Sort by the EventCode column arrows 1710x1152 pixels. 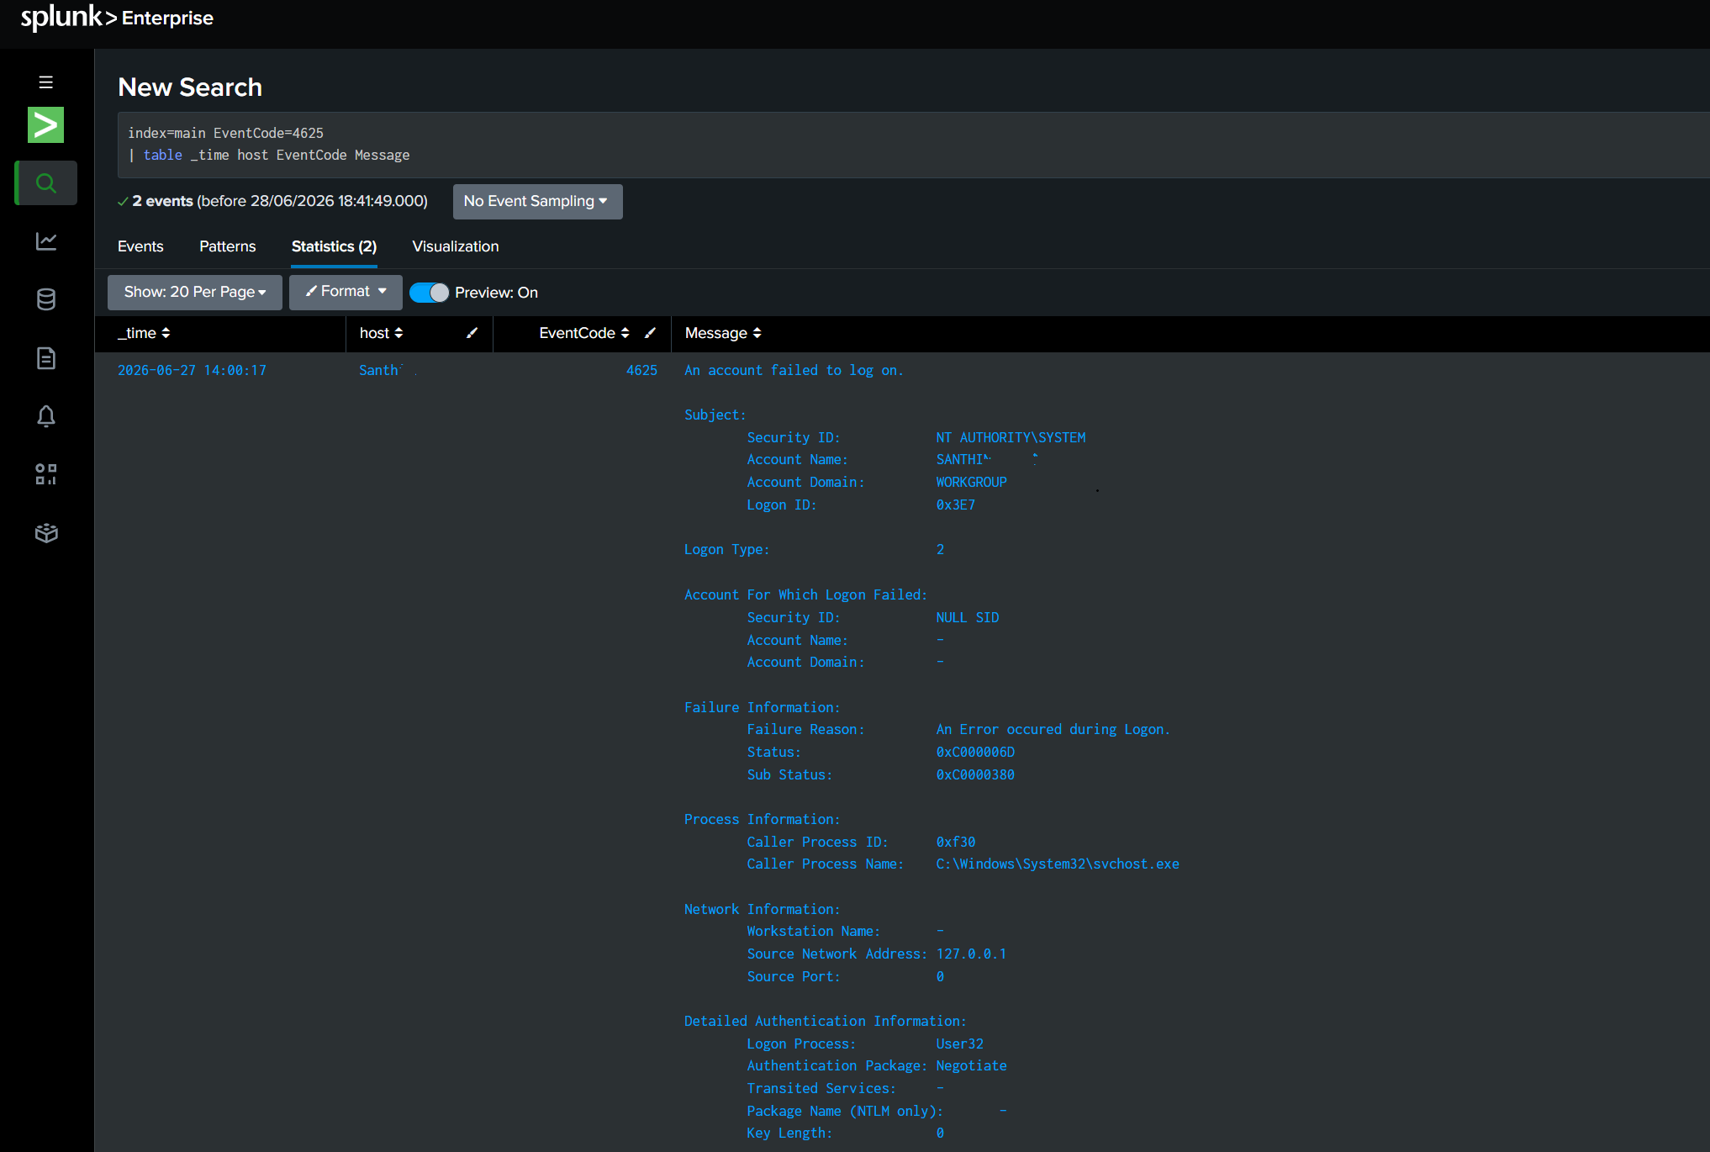(x=625, y=333)
